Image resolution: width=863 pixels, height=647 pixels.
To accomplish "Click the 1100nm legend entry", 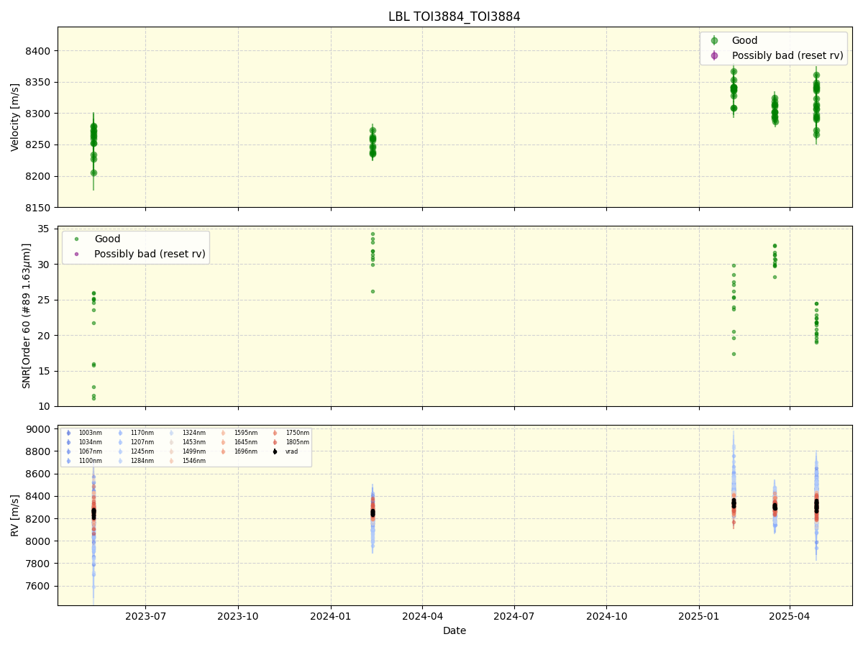I will pos(90,461).
